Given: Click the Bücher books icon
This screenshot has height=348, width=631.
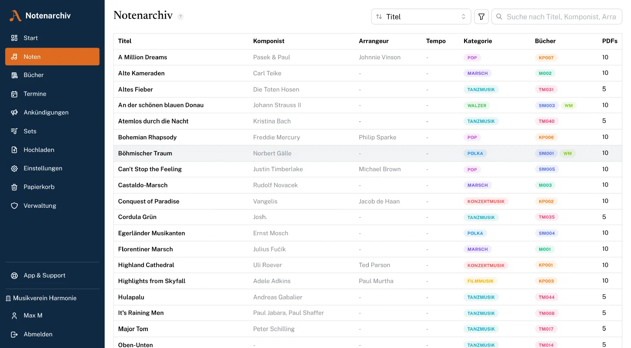Looking at the screenshot, I should (14, 75).
